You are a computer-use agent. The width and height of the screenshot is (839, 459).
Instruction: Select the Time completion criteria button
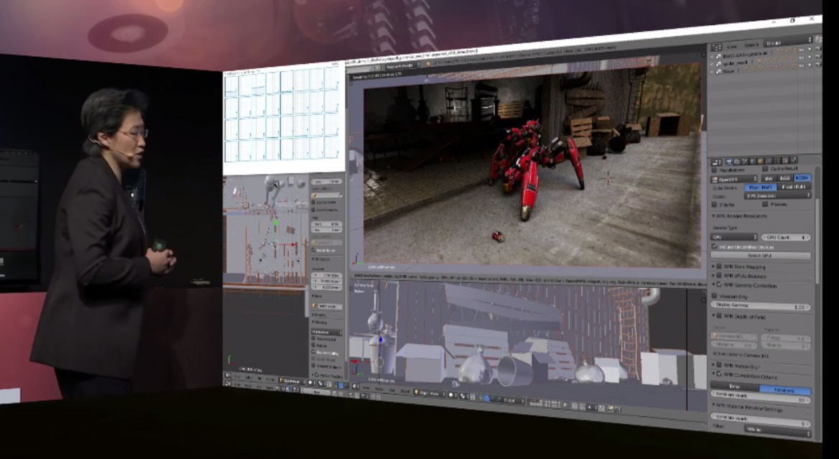(x=735, y=386)
